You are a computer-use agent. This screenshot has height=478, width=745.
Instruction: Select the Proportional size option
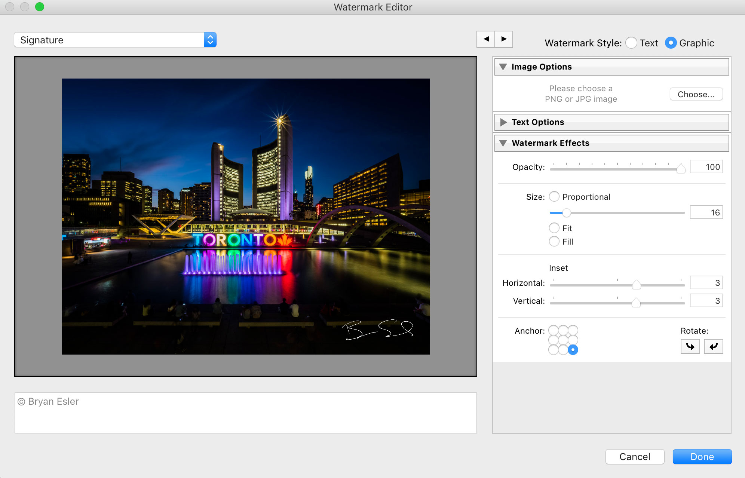pos(554,197)
